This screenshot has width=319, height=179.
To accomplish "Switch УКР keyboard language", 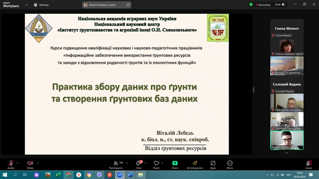I will (289, 175).
